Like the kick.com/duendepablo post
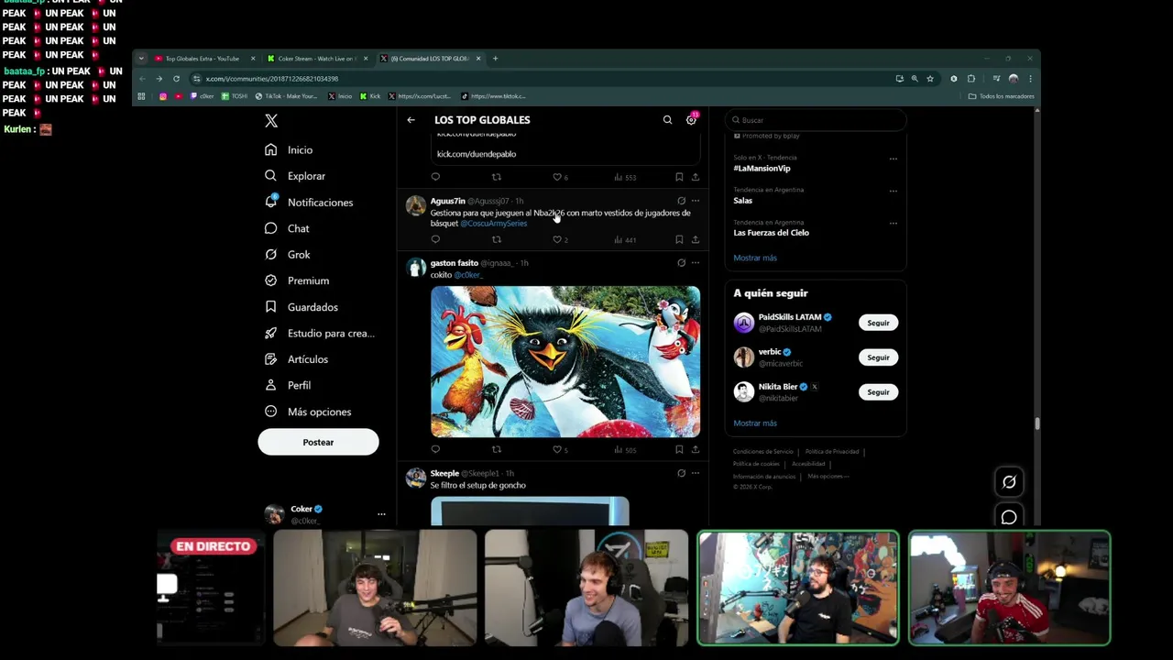The image size is (1173, 660). pyautogui.click(x=557, y=177)
